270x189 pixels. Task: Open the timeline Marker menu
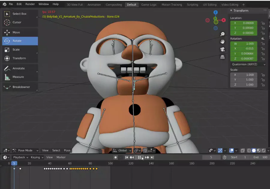point(61,157)
